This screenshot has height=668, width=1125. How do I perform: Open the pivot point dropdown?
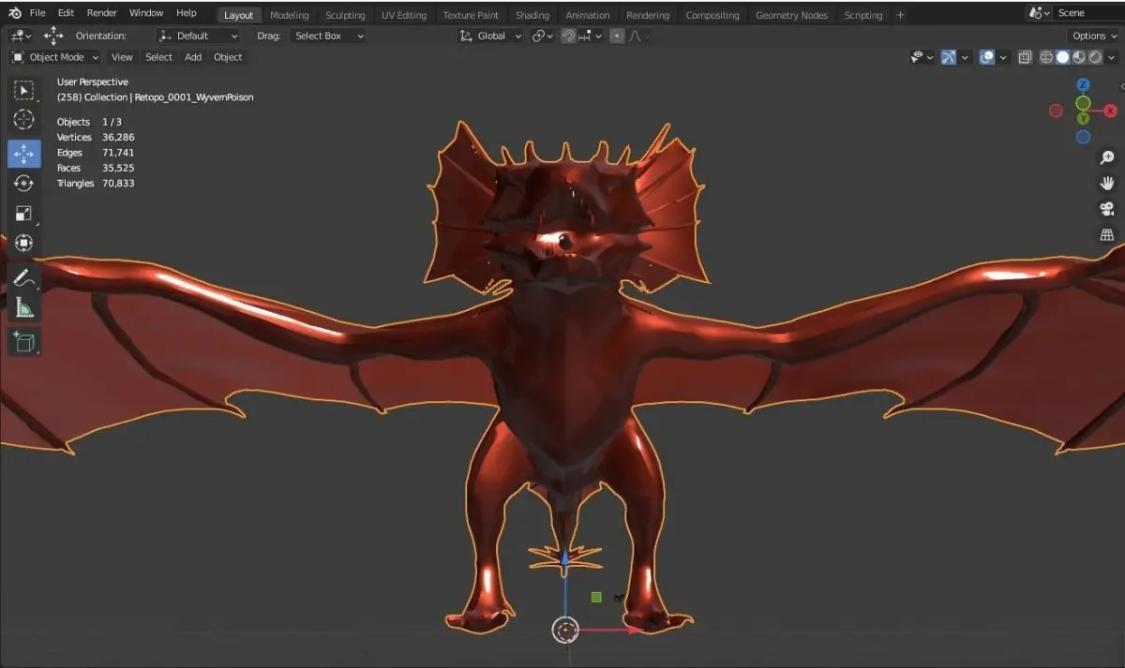tap(544, 36)
